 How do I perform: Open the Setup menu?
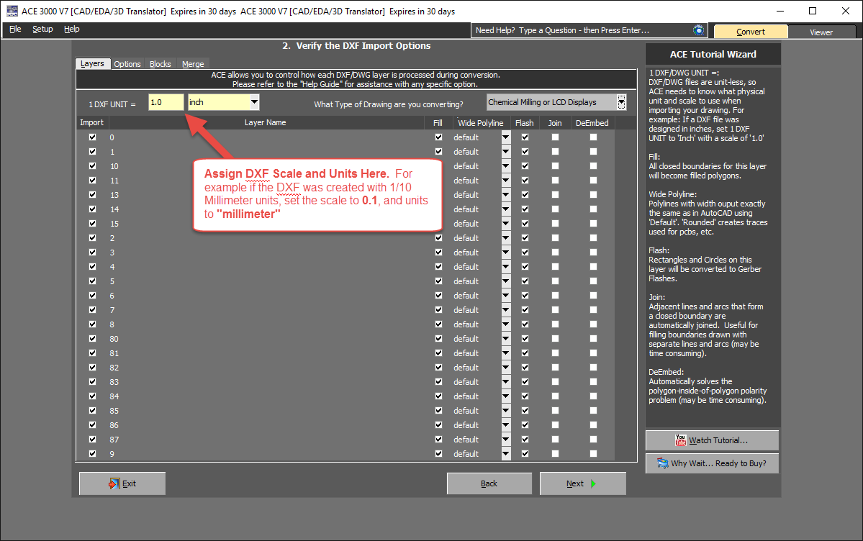coord(42,29)
